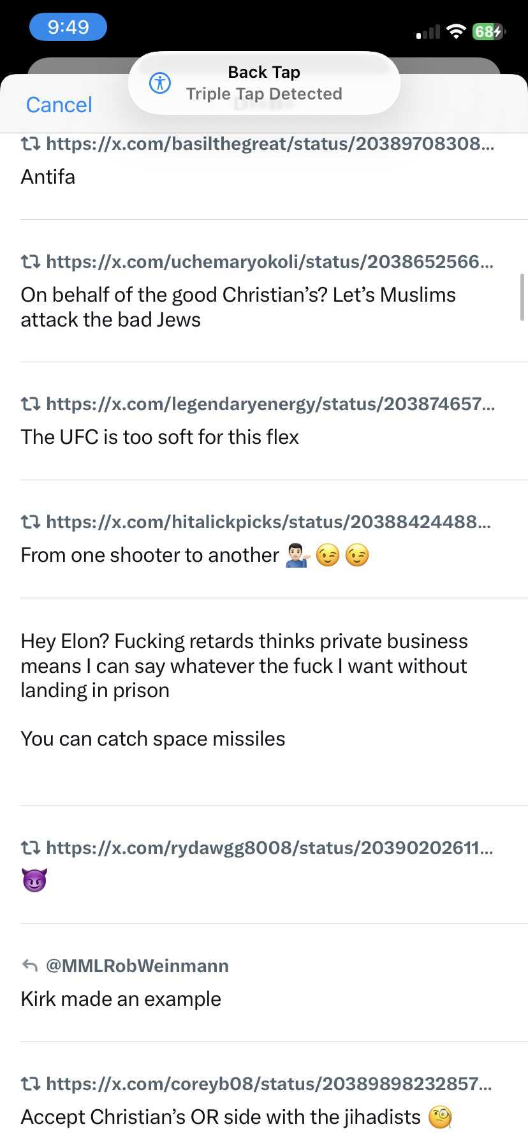Select the draft starting "Hey Elon?"

click(x=244, y=689)
